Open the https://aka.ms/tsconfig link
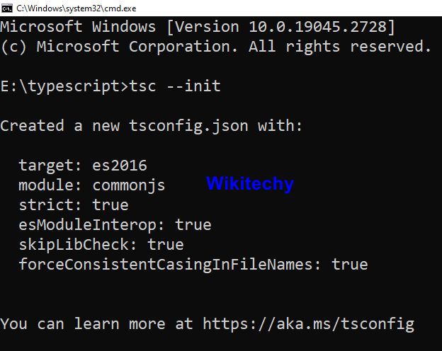Viewport: 442px width, 351px height. click(308, 324)
